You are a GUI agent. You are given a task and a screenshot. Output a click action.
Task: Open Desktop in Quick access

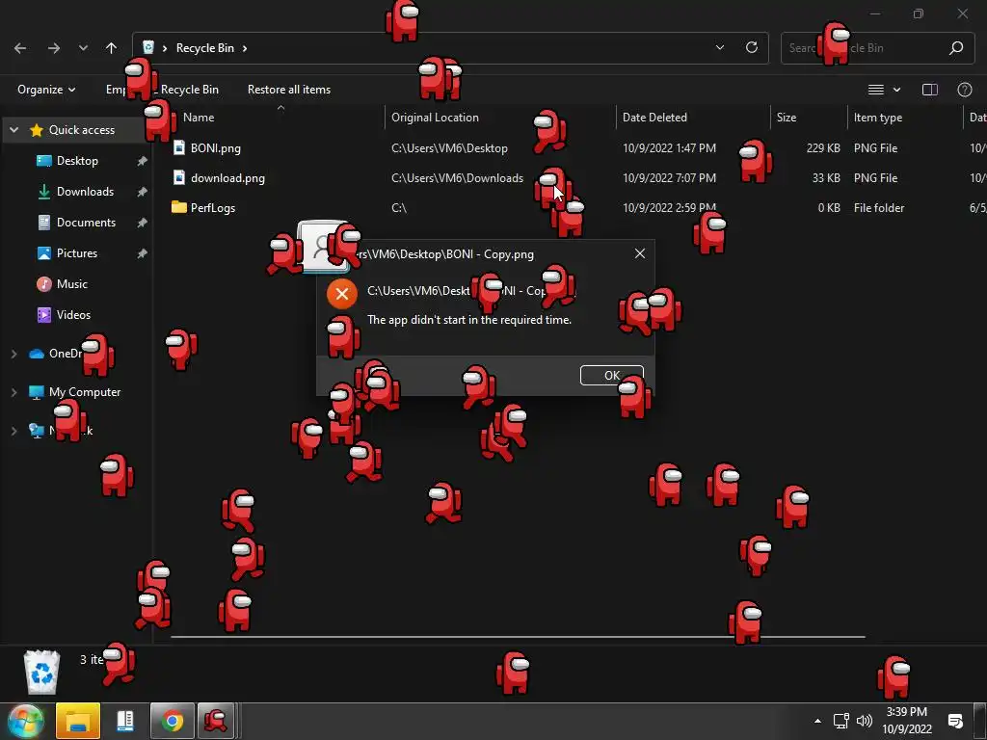[77, 161]
